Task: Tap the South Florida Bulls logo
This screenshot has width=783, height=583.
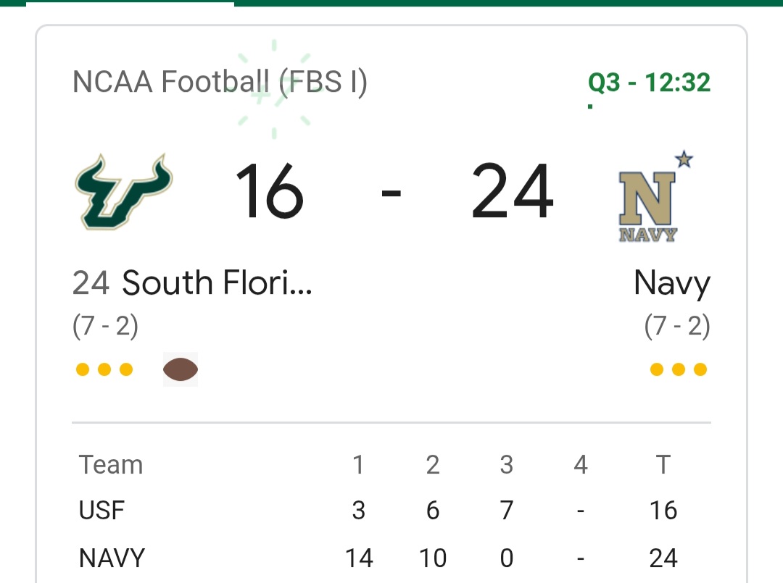Action: point(124,192)
